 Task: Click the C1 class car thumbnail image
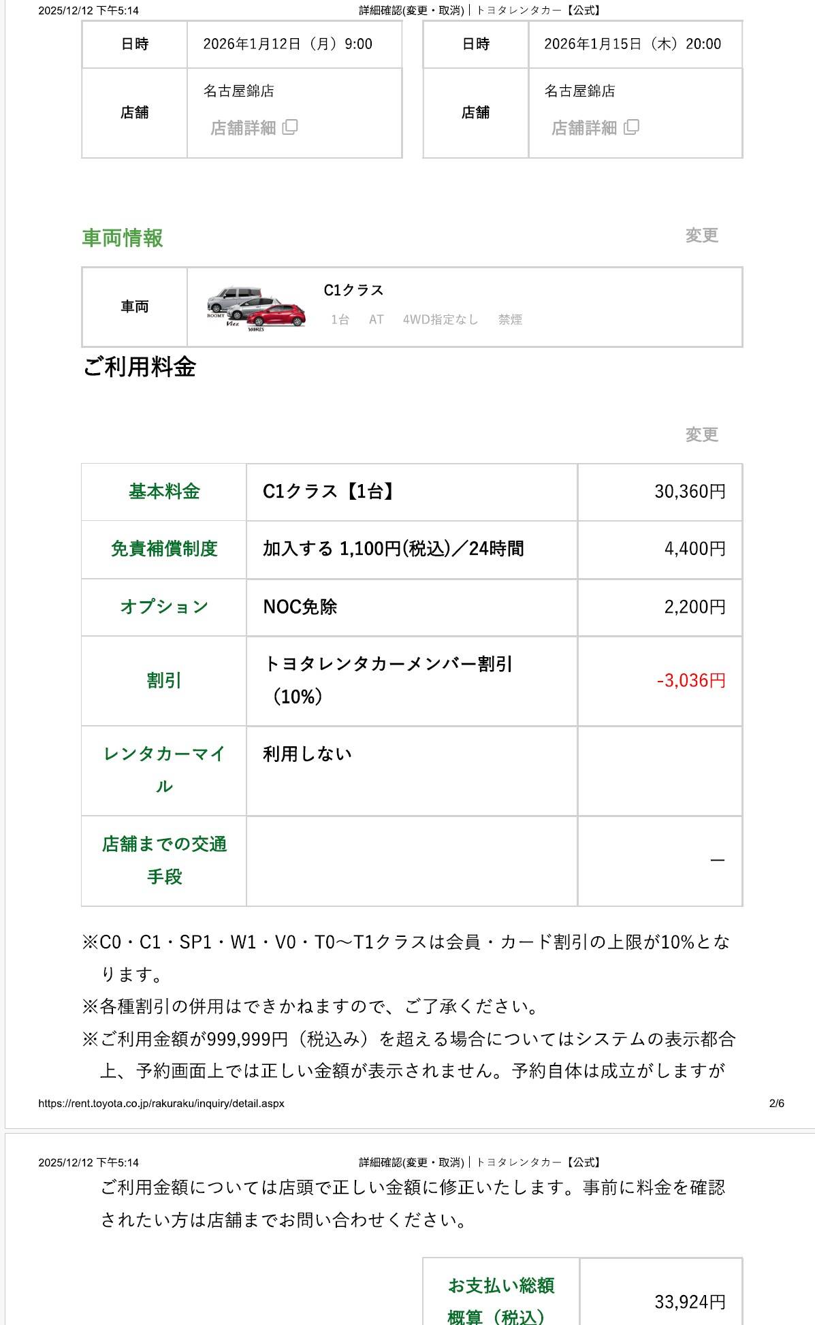[x=257, y=308]
